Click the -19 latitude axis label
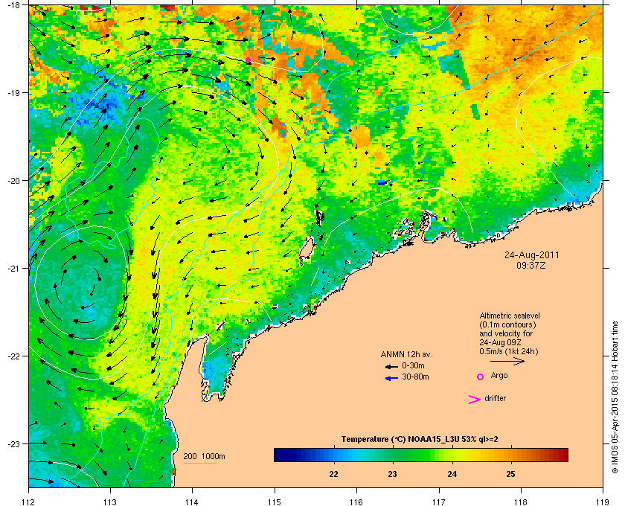This screenshot has height=506, width=625. tap(13, 92)
